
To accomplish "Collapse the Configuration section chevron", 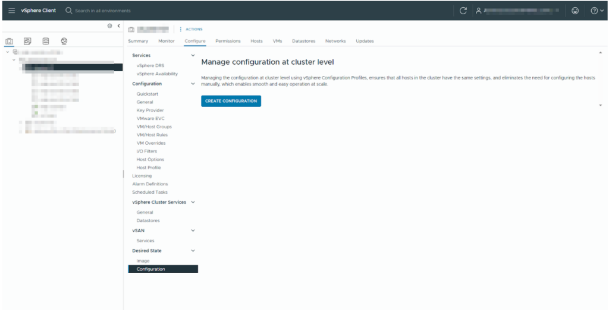I will point(193,84).
